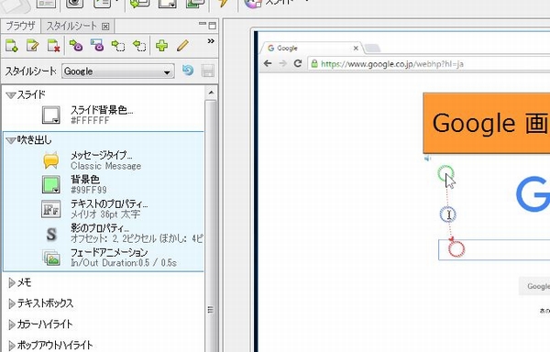
Task: Click In/Out Duration:0.5 / 0.5s text
Action: pos(124,262)
